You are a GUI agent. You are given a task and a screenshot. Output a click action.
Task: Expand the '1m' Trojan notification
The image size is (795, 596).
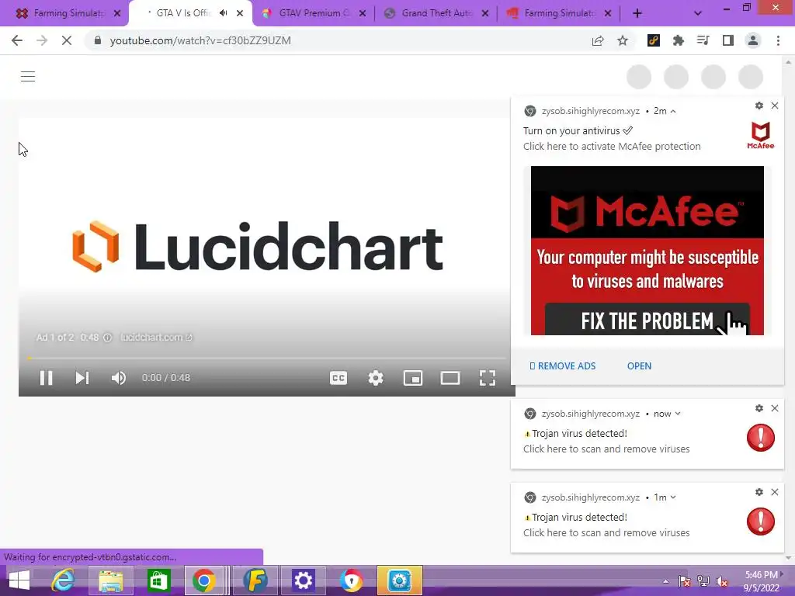point(673,497)
